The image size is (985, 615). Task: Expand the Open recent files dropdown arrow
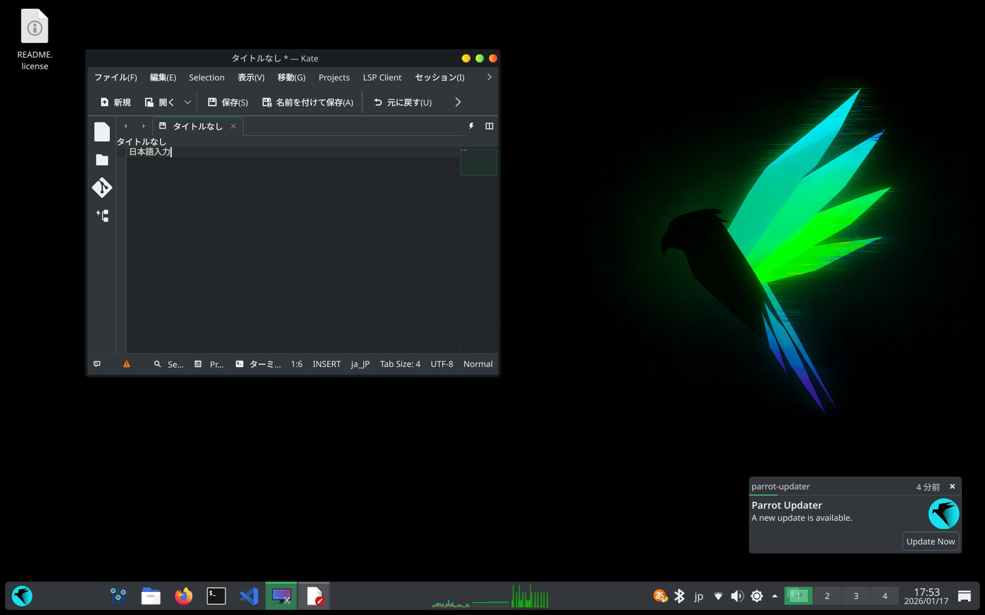188,102
